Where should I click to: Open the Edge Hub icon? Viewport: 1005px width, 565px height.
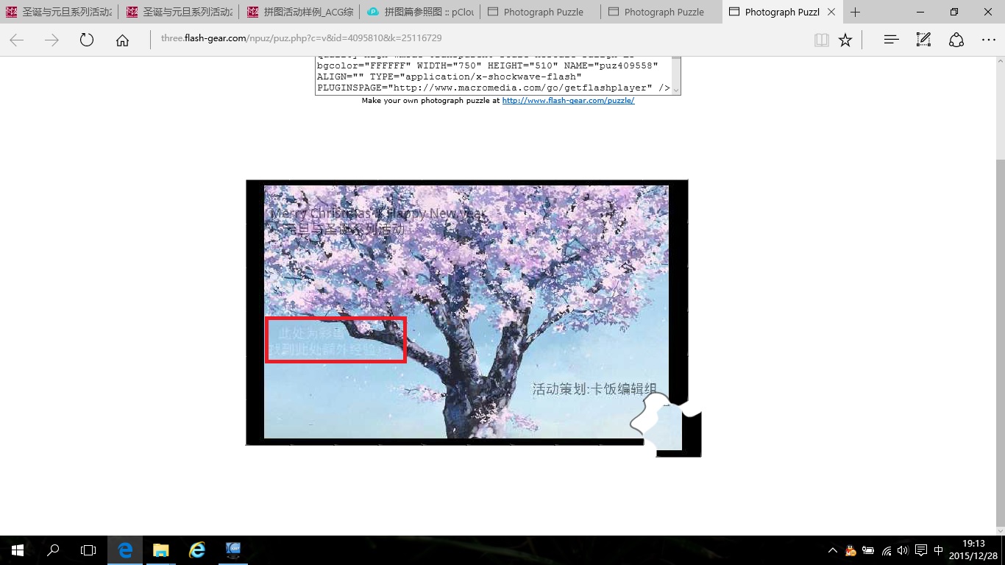(891, 40)
